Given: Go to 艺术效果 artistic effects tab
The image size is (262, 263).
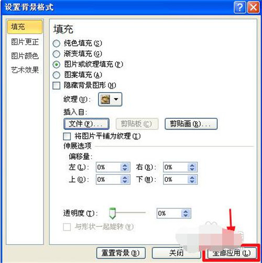Looking at the screenshot, I should click(x=25, y=70).
